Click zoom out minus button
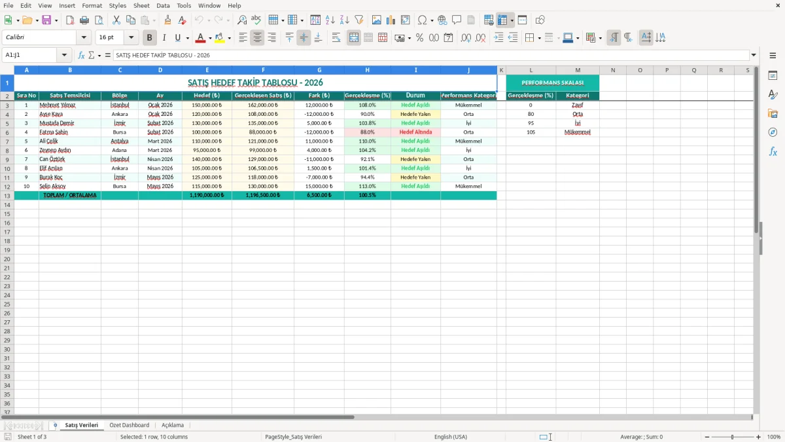The image size is (785, 442). tap(707, 437)
